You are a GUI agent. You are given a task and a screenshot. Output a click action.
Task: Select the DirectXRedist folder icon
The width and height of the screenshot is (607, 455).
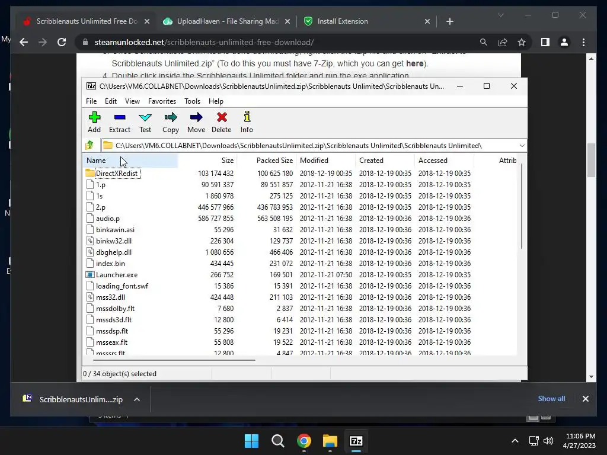click(90, 173)
